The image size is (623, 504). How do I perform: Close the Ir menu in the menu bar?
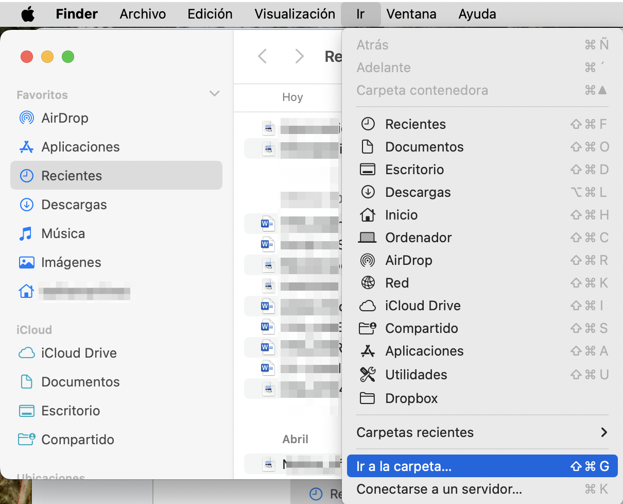point(360,14)
